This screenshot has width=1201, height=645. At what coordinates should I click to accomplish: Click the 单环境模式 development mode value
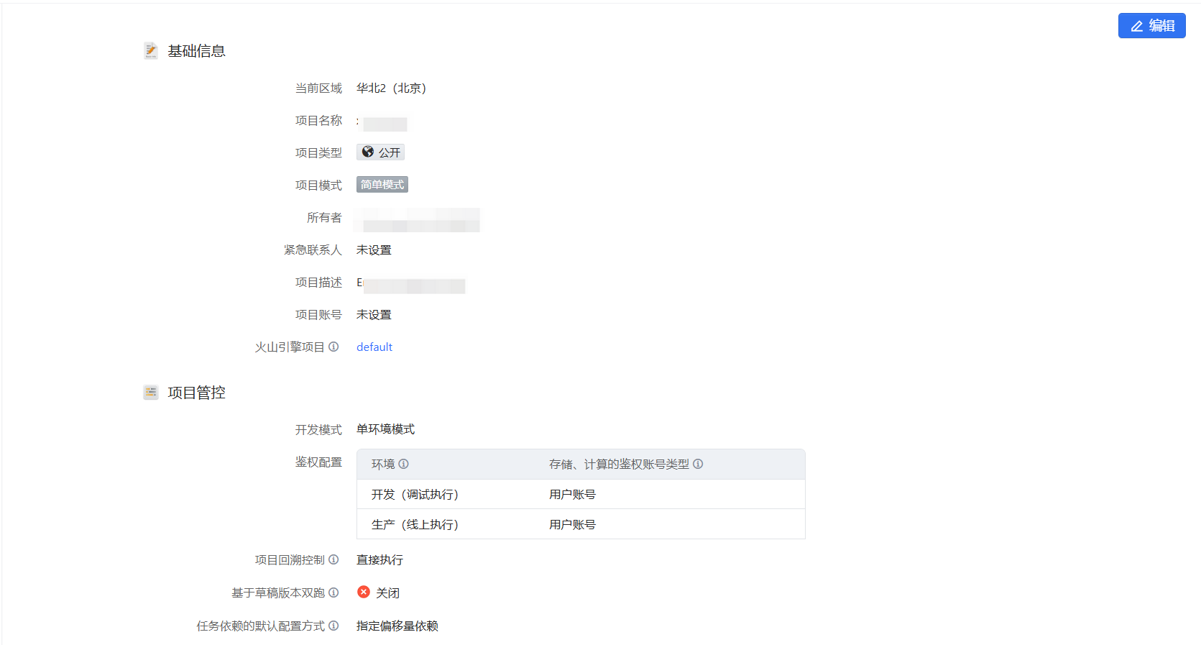pos(386,429)
